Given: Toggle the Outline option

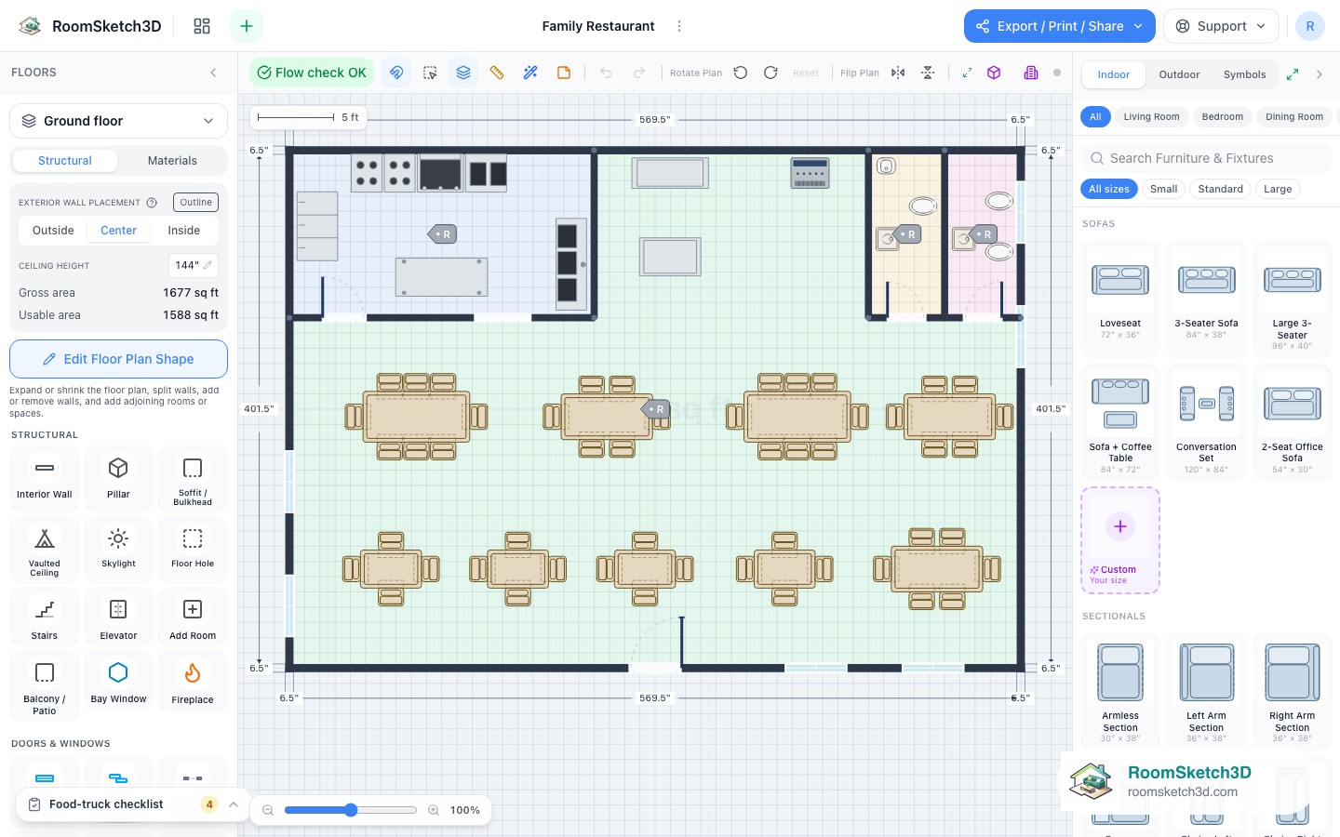Looking at the screenshot, I should pyautogui.click(x=196, y=202).
